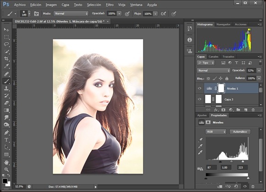Select the Healing Brush tool

[x=6, y=74]
